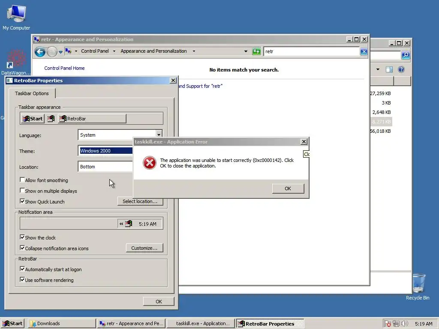Screen dimensions: 439x329
Task: Open the Location combo box showing Bottom
Action: coord(105,167)
